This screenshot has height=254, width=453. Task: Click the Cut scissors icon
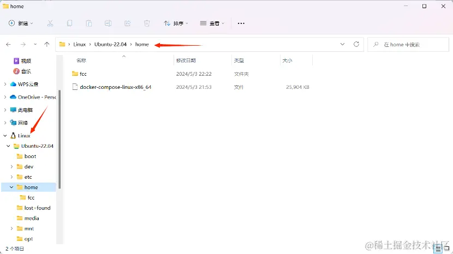(50, 23)
